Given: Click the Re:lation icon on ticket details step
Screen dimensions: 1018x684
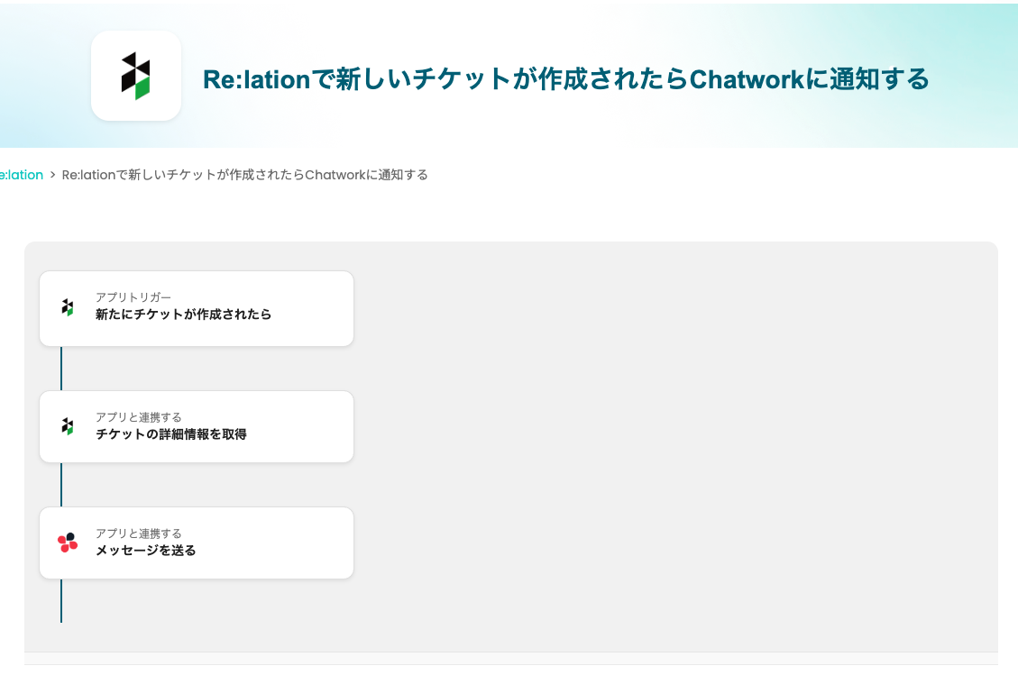Looking at the screenshot, I should point(68,426).
